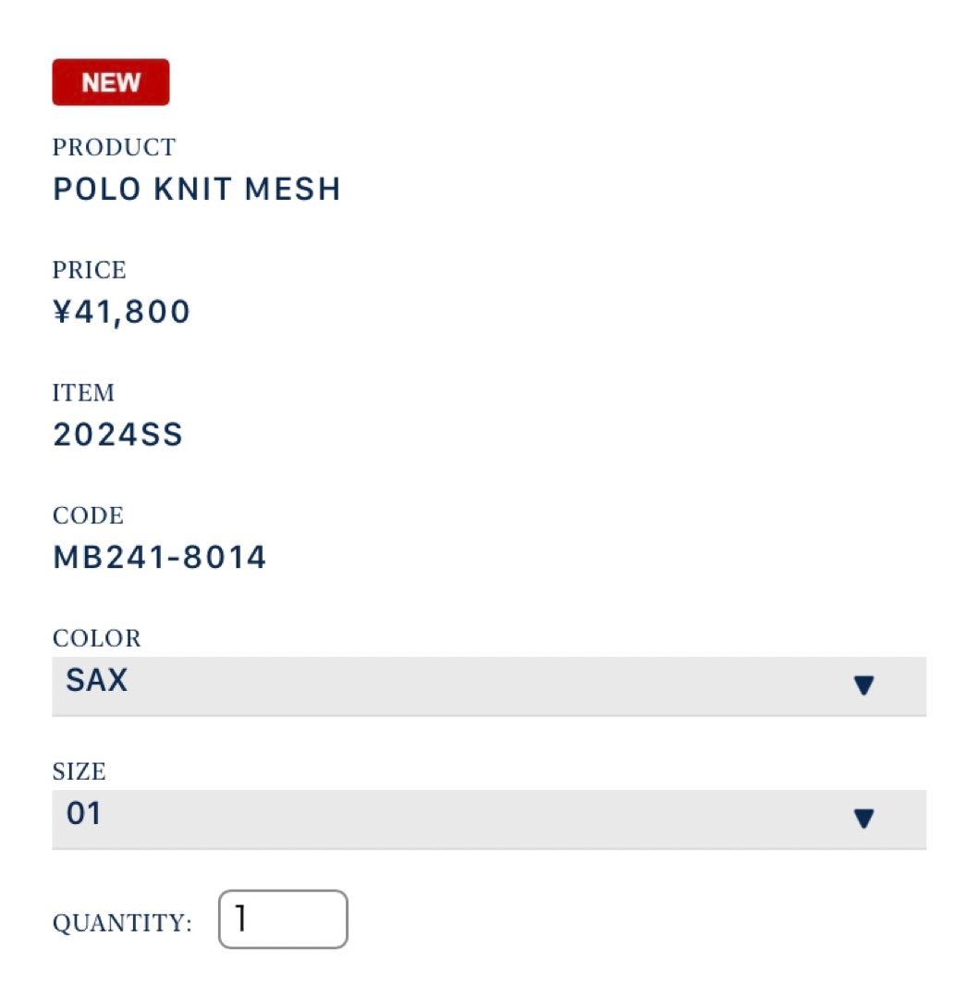The height and width of the screenshot is (999, 979).
Task: Click the COLOR section label
Action: coord(95,638)
